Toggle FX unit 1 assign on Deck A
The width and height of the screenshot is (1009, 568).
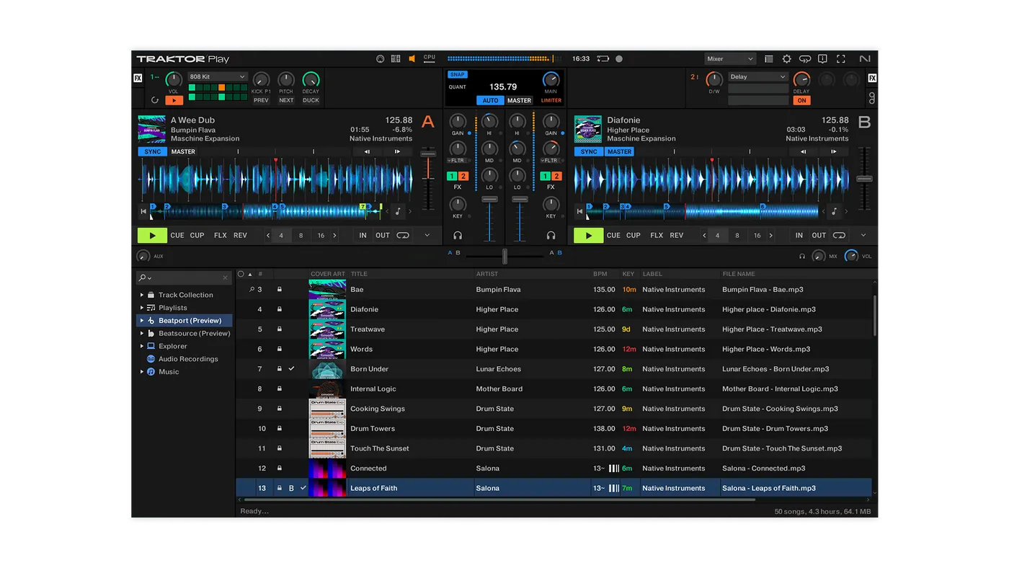pyautogui.click(x=452, y=176)
